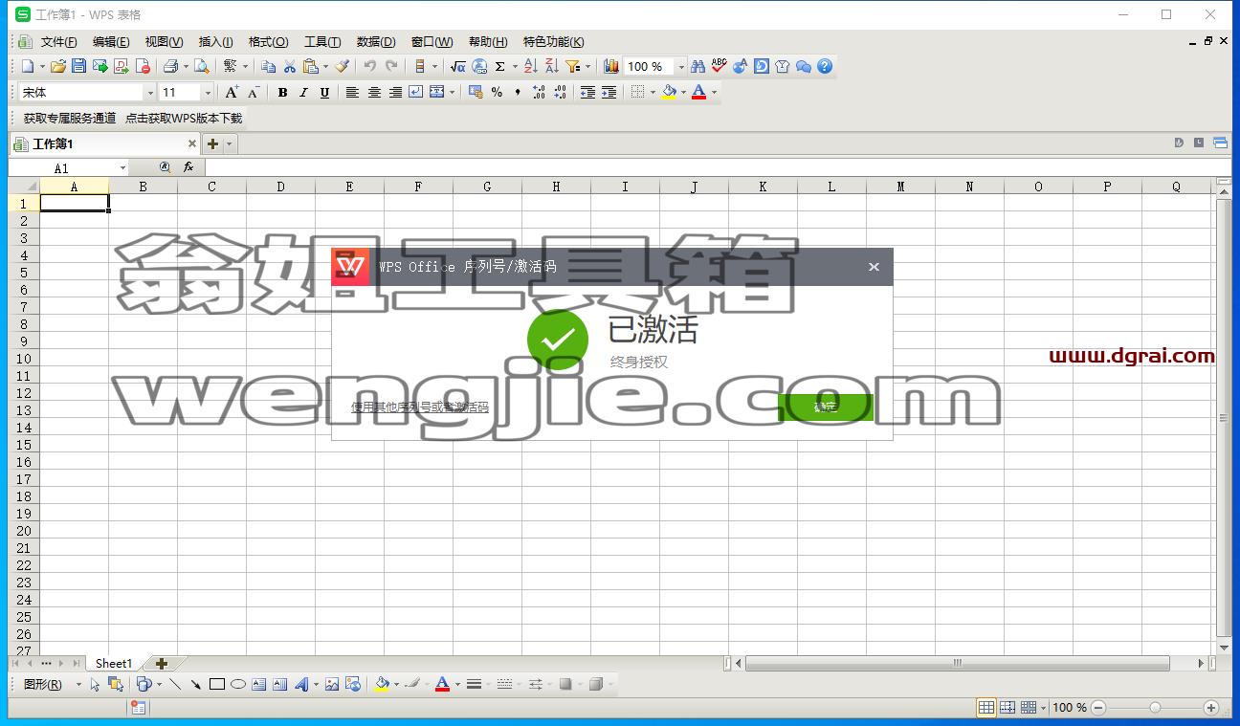1240x726 pixels.
Task: Cut selection with the scissors icon
Action: [x=289, y=67]
